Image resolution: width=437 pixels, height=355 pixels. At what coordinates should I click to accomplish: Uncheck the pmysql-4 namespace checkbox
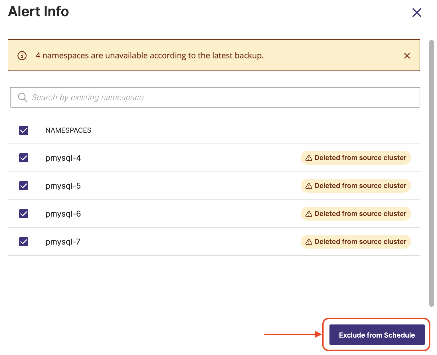point(24,158)
